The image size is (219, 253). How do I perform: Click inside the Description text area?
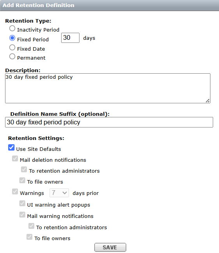(x=108, y=88)
